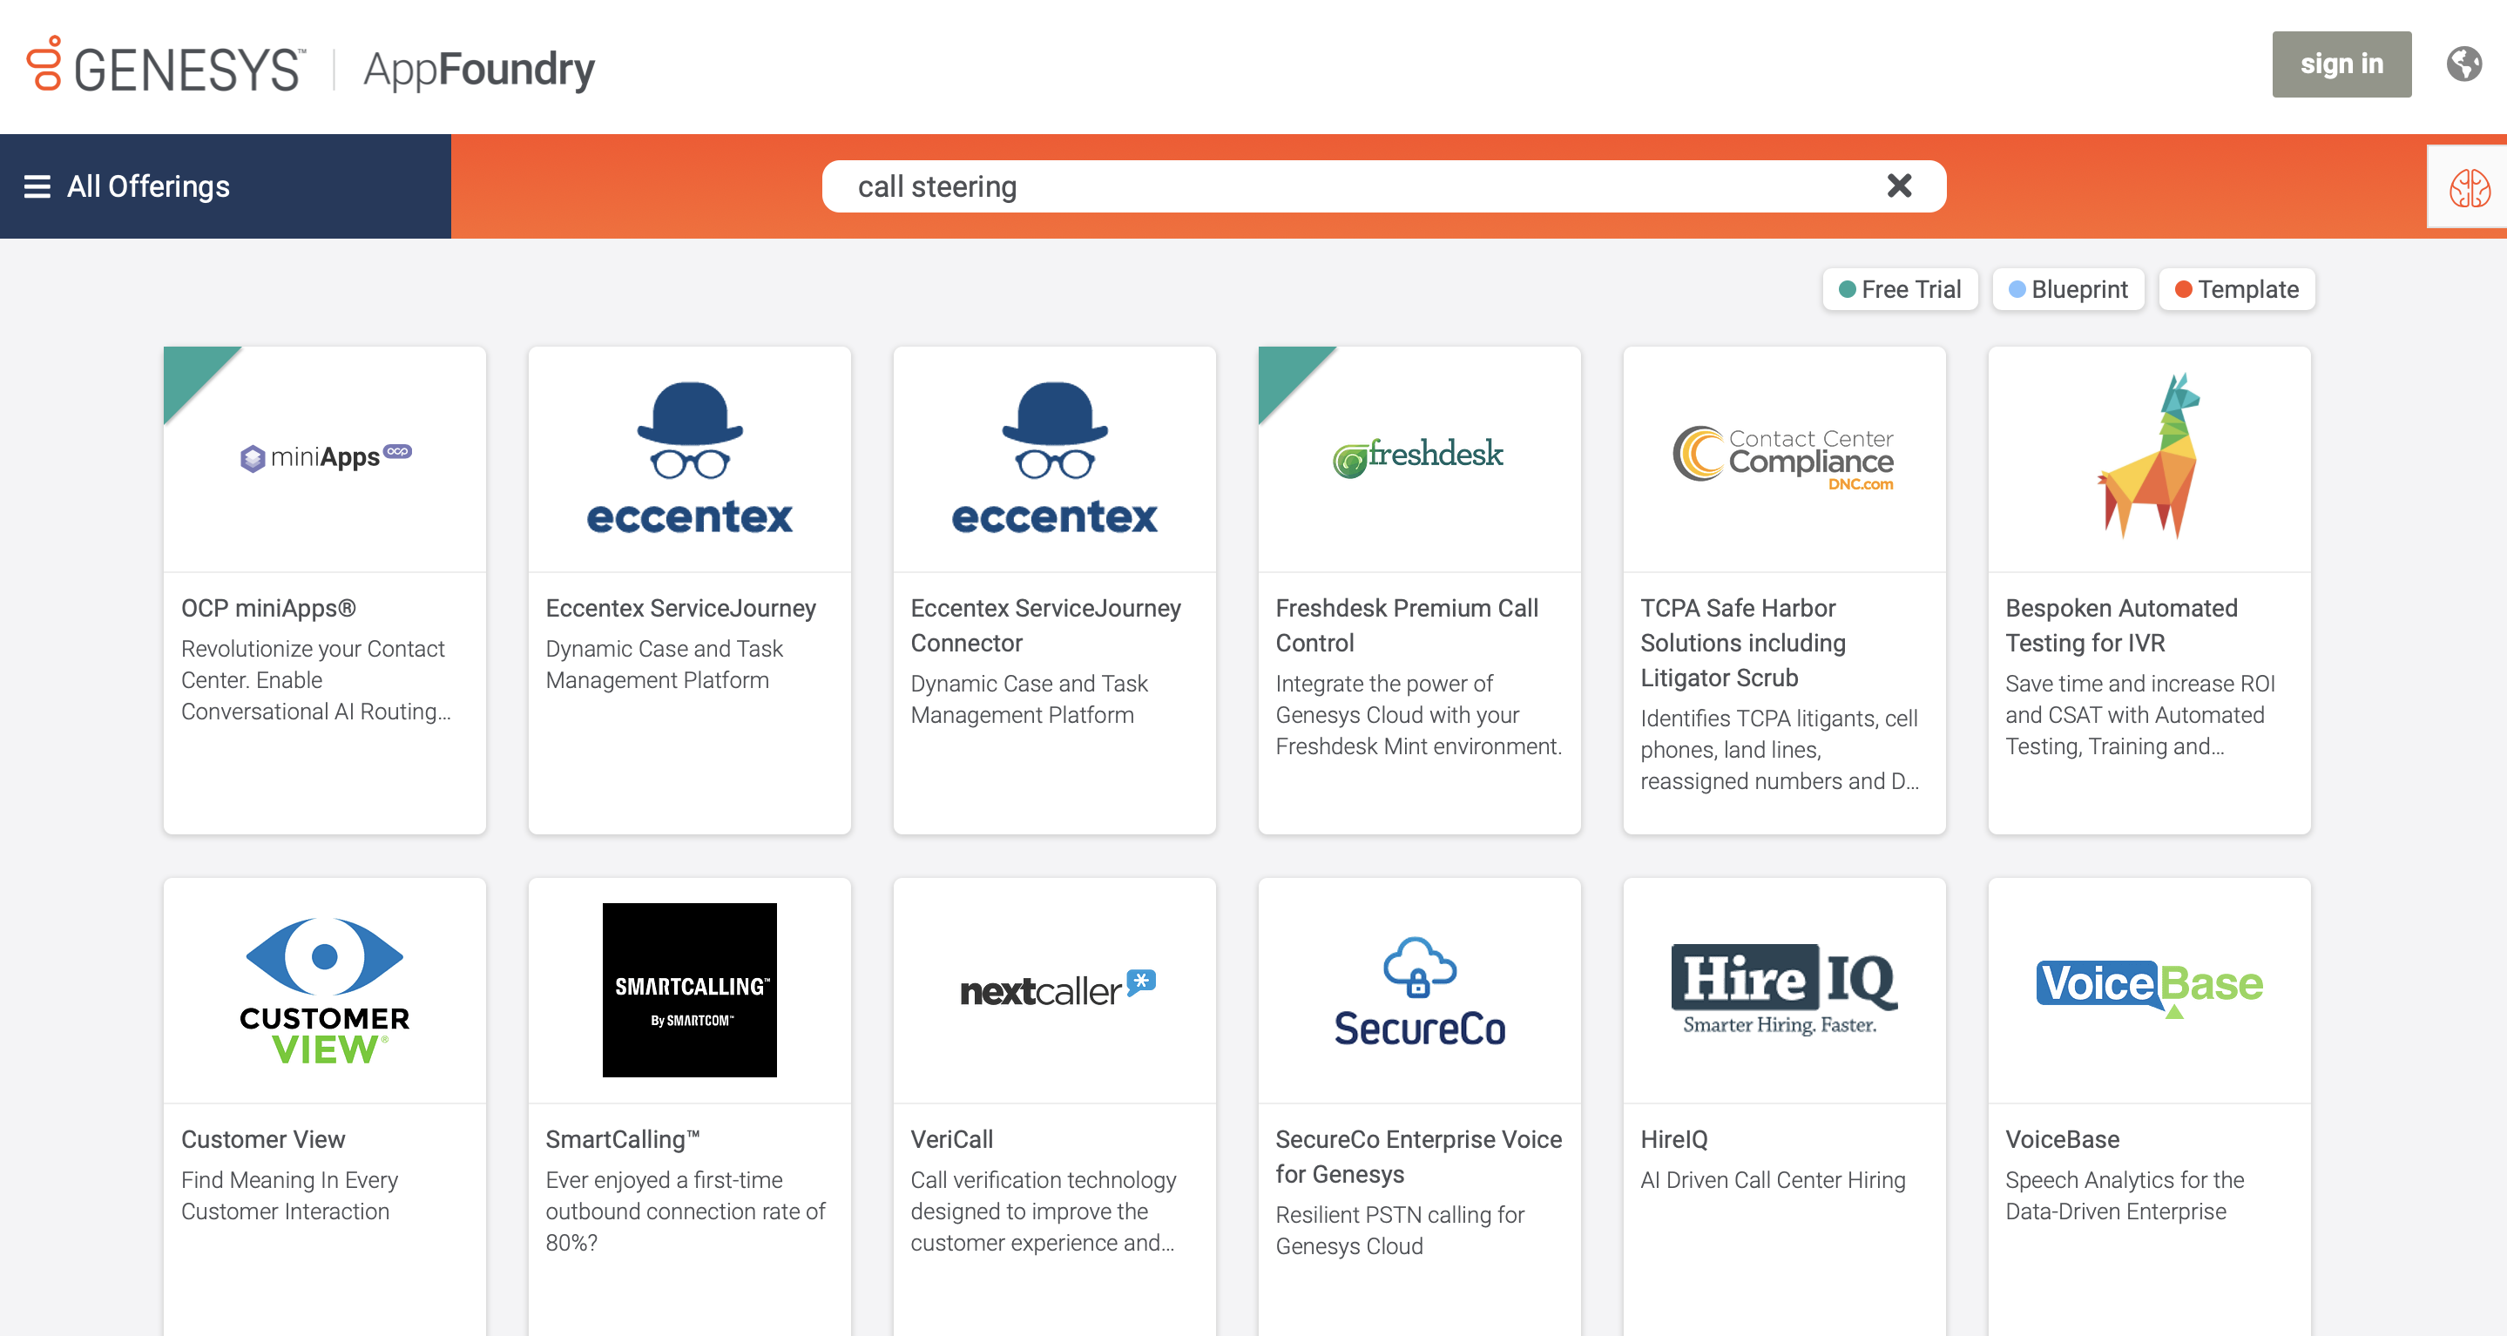Screen dimensions: 2507x1336
Task: Click text 'Resilient PSTN calling for Genesys Cloud'
Action: point(1400,1231)
